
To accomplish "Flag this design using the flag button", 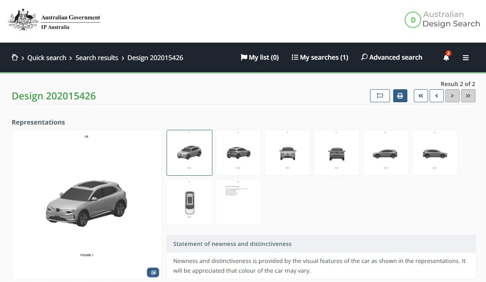I will [379, 96].
